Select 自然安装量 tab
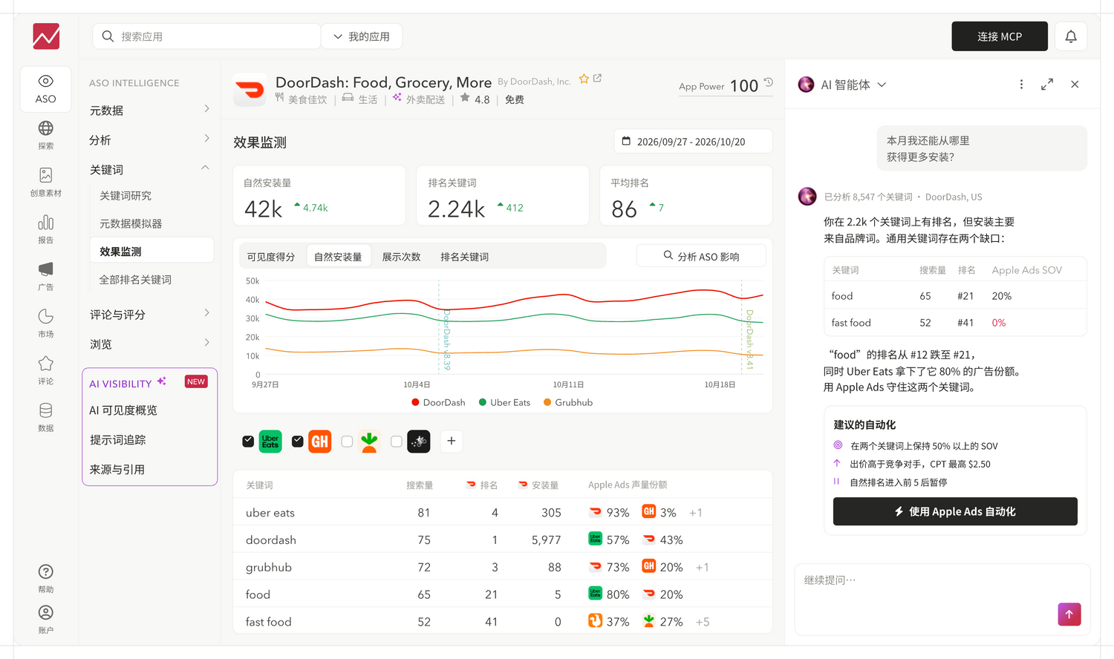 click(x=338, y=257)
